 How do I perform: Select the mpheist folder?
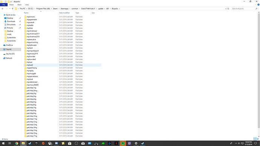(30, 48)
